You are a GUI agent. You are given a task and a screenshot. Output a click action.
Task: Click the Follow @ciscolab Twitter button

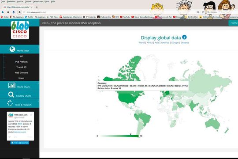[x=20, y=143]
